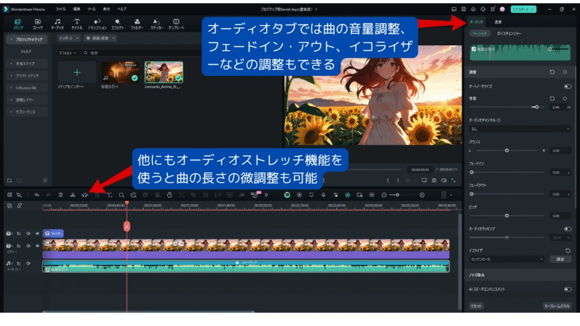Click the ピッチ pitch slider handle
The width and height of the screenshot is (580, 326).
(507, 216)
